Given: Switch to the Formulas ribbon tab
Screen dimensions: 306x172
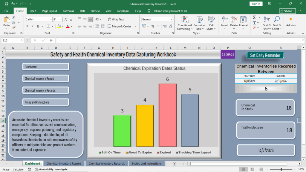Looking at the screenshot, I should (68, 11).
